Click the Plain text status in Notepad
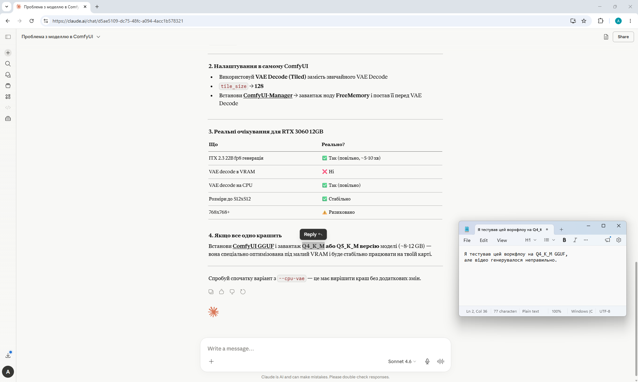This screenshot has width=638, height=382. [x=531, y=311]
